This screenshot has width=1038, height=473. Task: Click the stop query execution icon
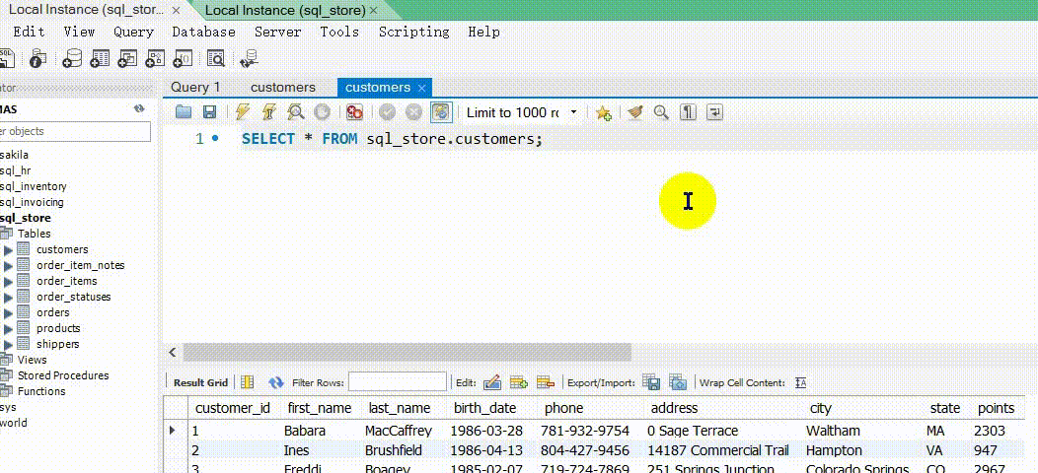[x=322, y=112]
